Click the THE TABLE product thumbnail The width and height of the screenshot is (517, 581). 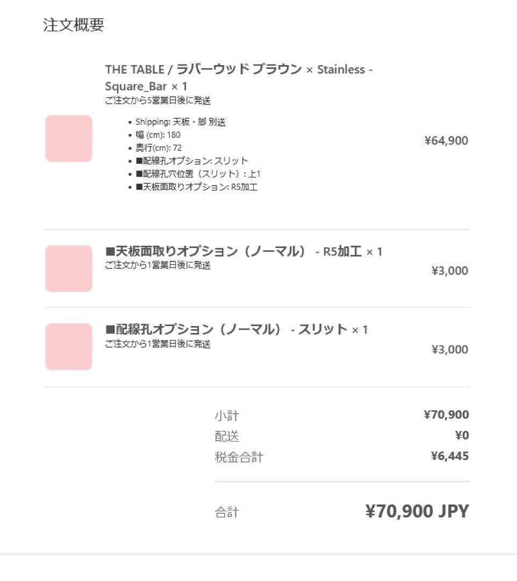(x=69, y=138)
